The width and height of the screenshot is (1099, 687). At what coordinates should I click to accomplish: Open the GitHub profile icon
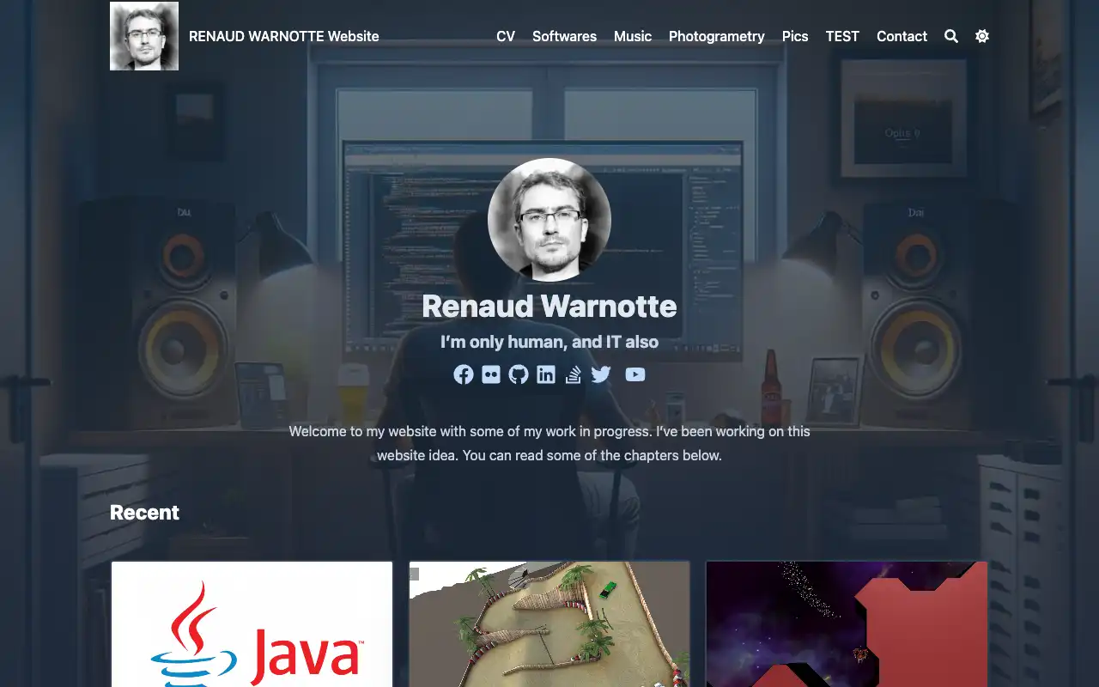click(x=519, y=374)
